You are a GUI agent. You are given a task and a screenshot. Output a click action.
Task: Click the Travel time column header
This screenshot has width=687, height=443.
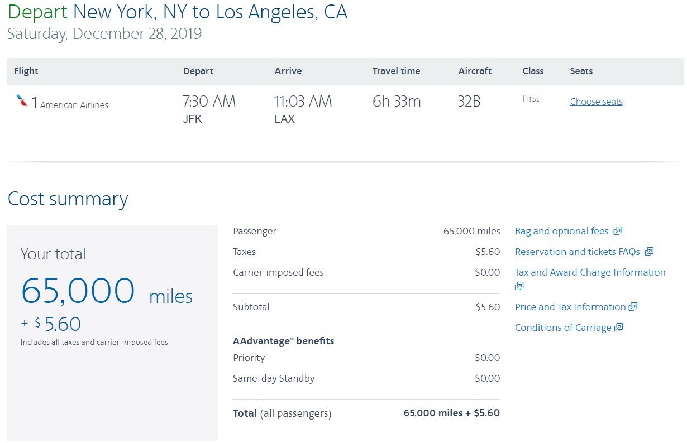tap(396, 71)
